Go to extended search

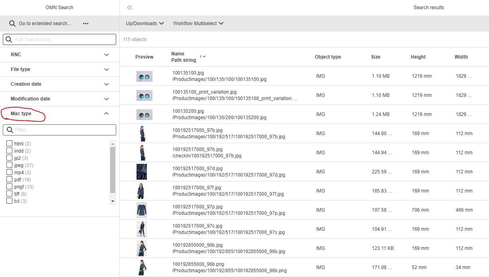(45, 24)
